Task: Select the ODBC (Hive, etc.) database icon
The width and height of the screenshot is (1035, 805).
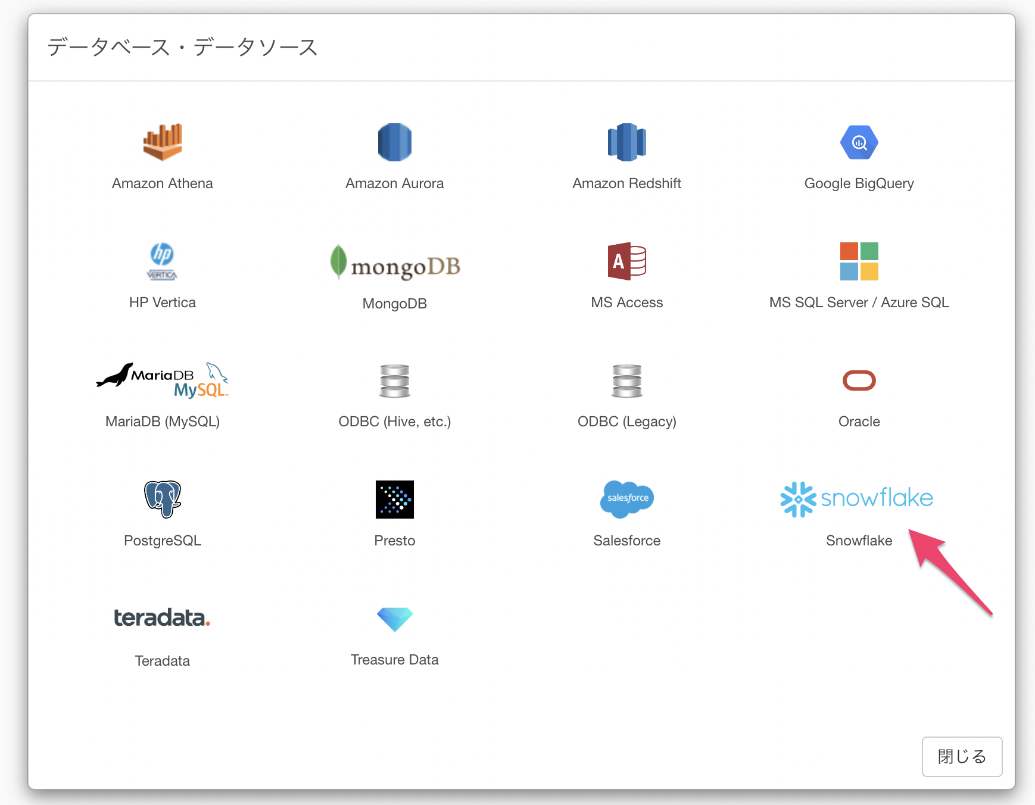Action: tap(395, 381)
